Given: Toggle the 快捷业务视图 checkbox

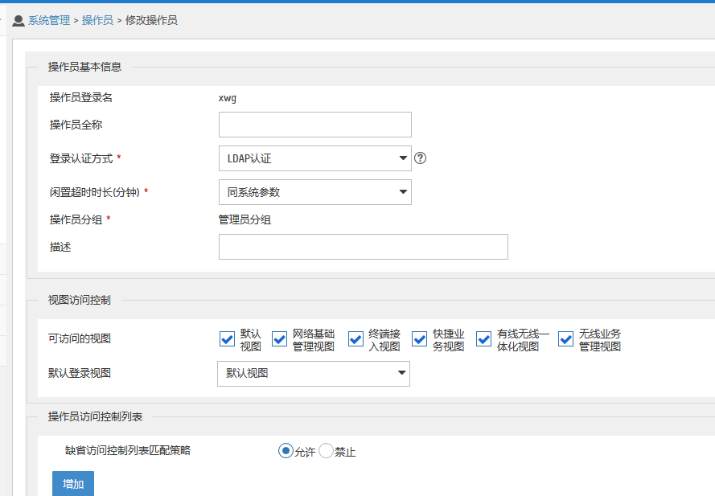Looking at the screenshot, I should (x=419, y=339).
